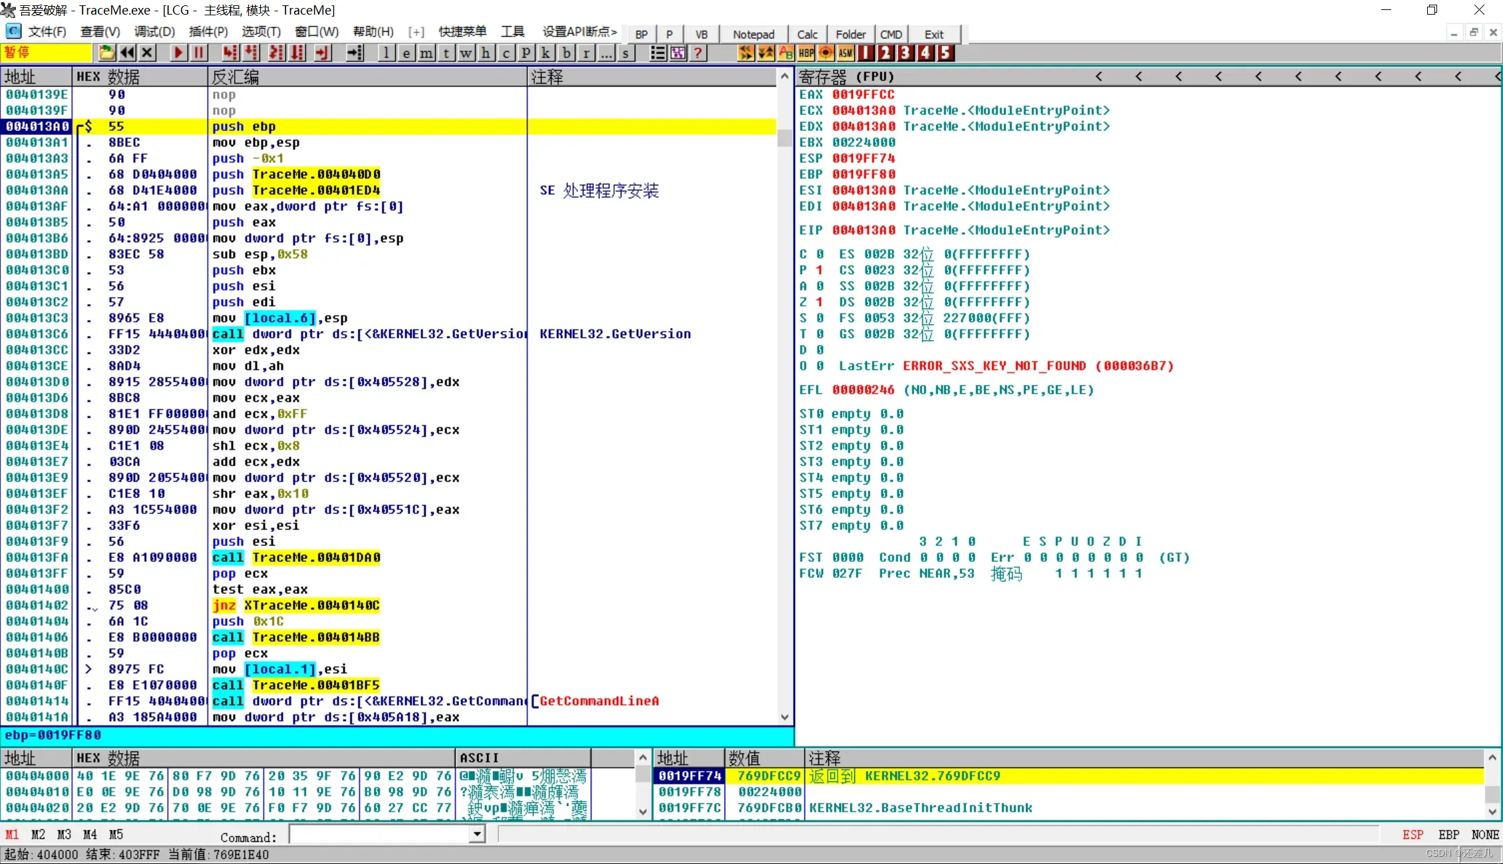Show Handles via 'h' toolbar button
Viewport: 1503px width, 864px height.
click(x=486, y=53)
